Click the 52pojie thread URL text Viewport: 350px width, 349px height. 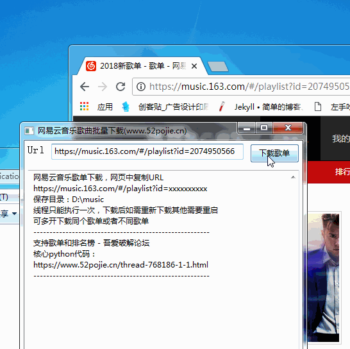click(x=121, y=265)
